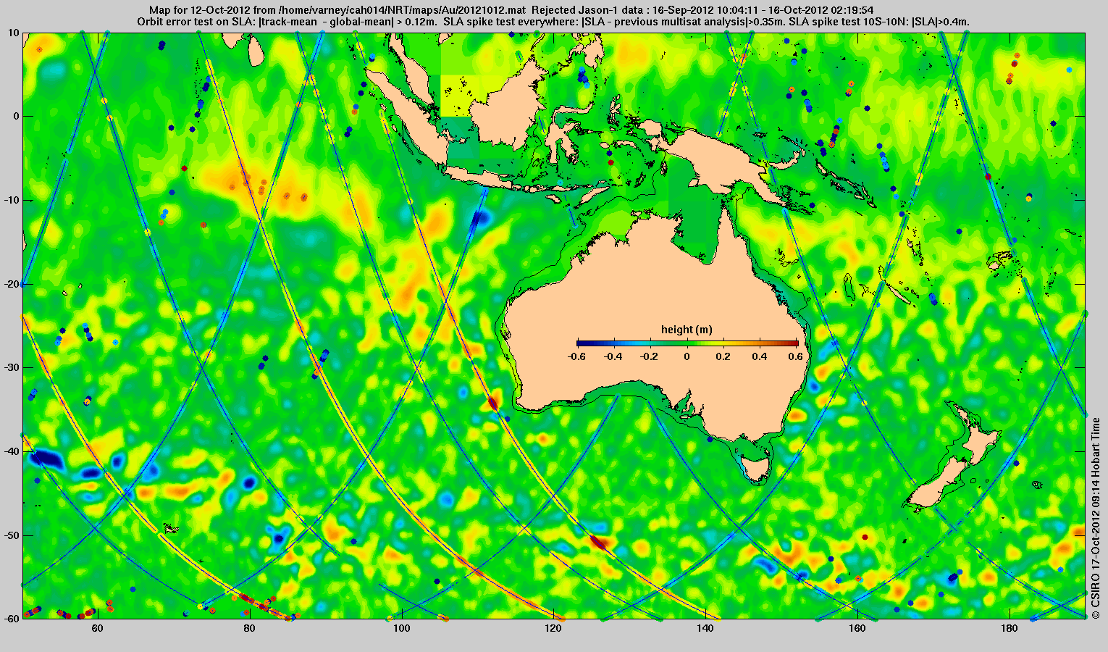Click the 0.2 colorbar tick label
The height and width of the screenshot is (652, 1108).
pos(724,356)
